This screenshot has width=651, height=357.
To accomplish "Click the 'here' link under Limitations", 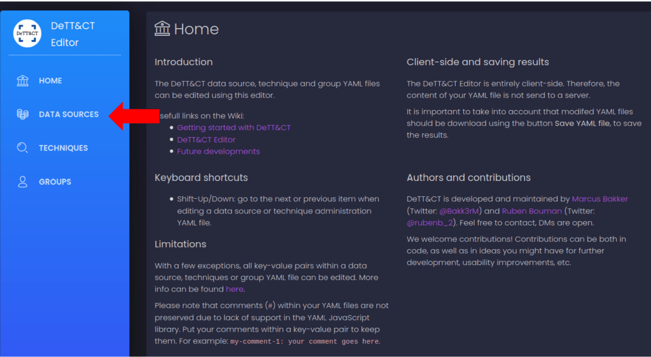I will tap(234, 289).
